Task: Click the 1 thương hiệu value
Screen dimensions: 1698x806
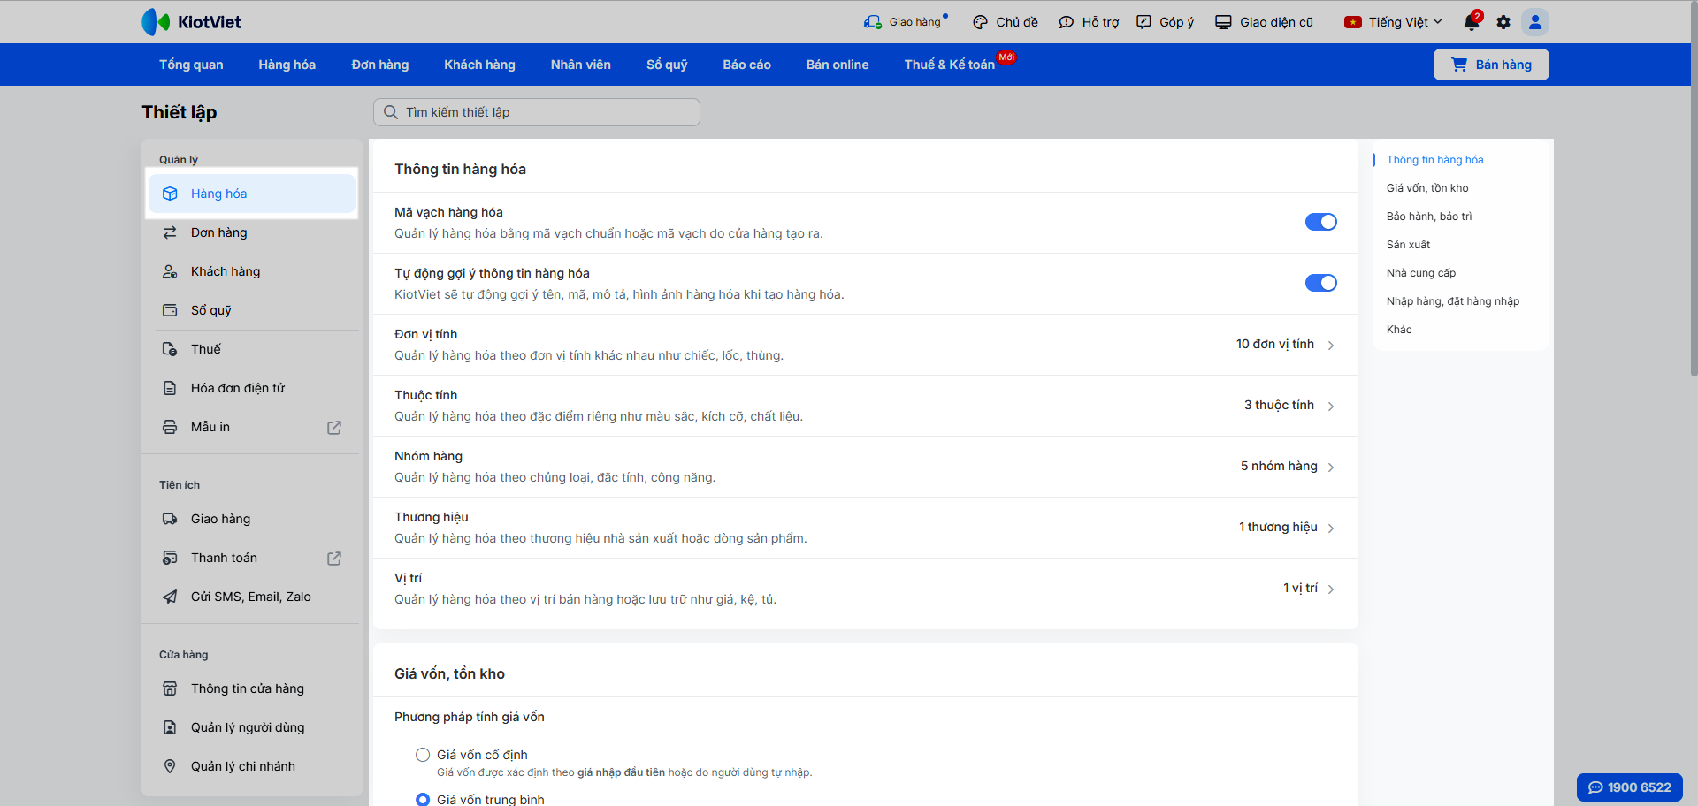Action: click(x=1278, y=527)
